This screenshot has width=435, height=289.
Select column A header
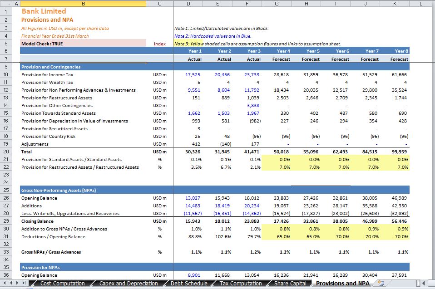[x=16, y=4]
